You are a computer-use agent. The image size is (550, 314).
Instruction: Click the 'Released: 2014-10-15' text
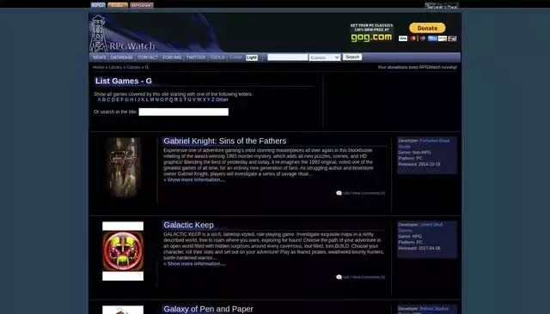[419, 164]
